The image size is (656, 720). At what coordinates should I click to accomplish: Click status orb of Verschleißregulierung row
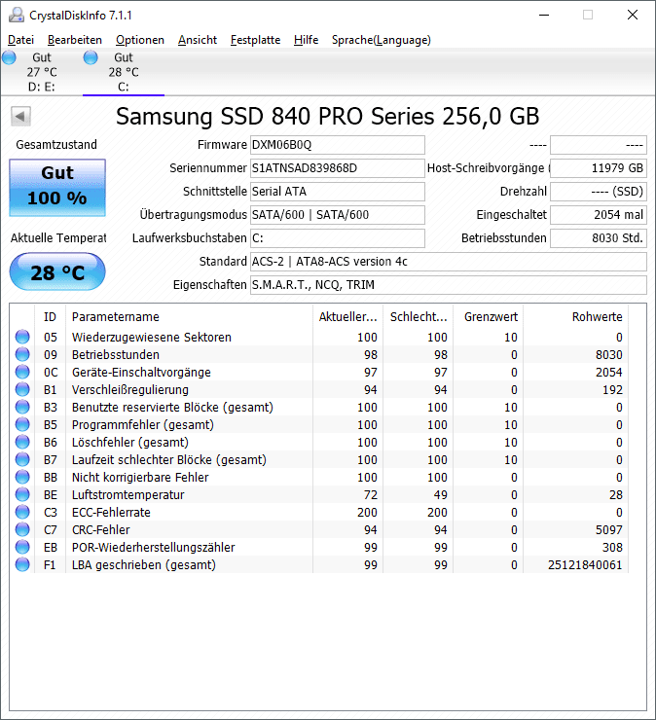point(22,389)
